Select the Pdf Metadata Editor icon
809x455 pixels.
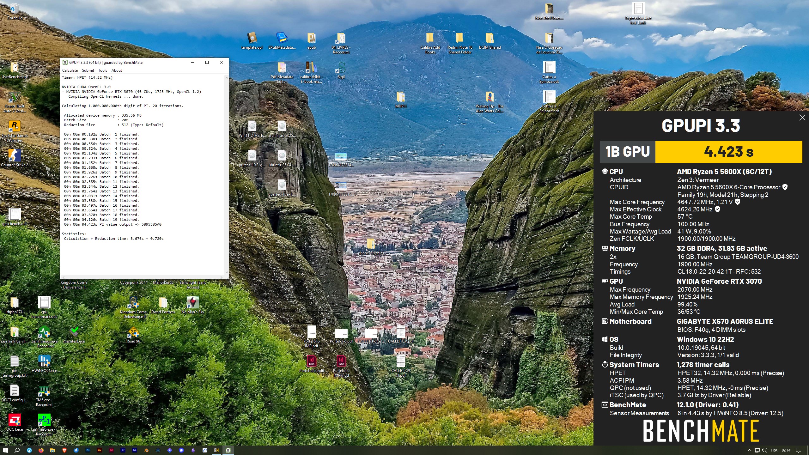point(282,72)
